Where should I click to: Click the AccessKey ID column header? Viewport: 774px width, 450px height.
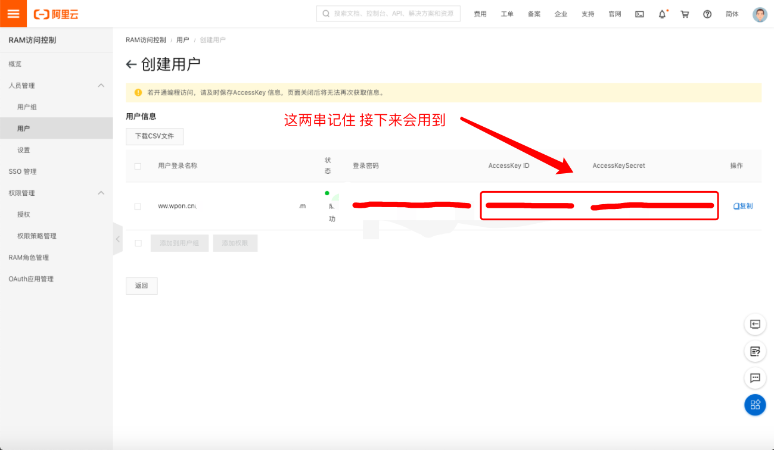(509, 166)
